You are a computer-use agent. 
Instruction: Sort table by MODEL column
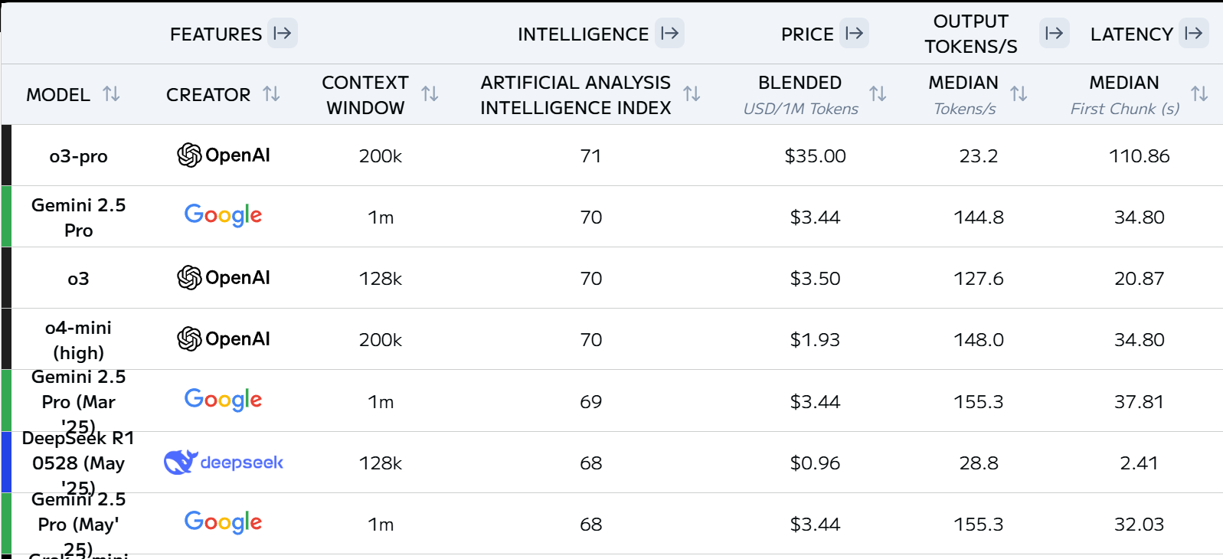click(x=112, y=94)
